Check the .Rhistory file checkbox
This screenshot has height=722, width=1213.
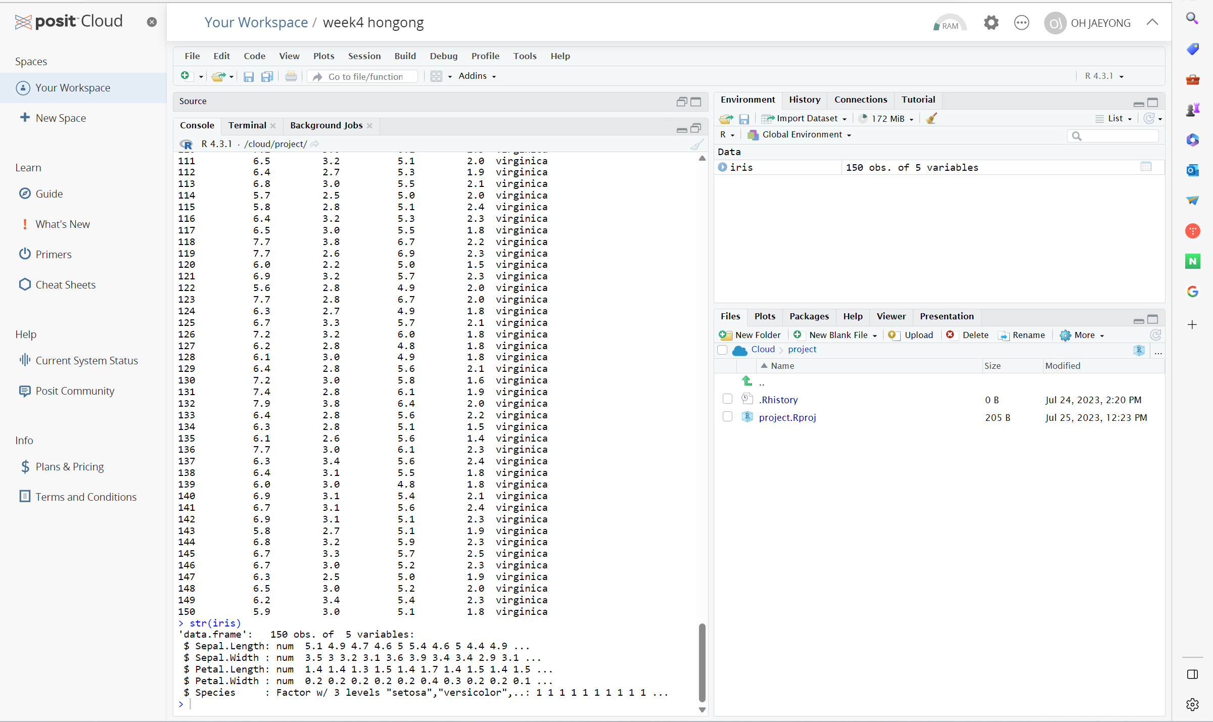coord(727,399)
